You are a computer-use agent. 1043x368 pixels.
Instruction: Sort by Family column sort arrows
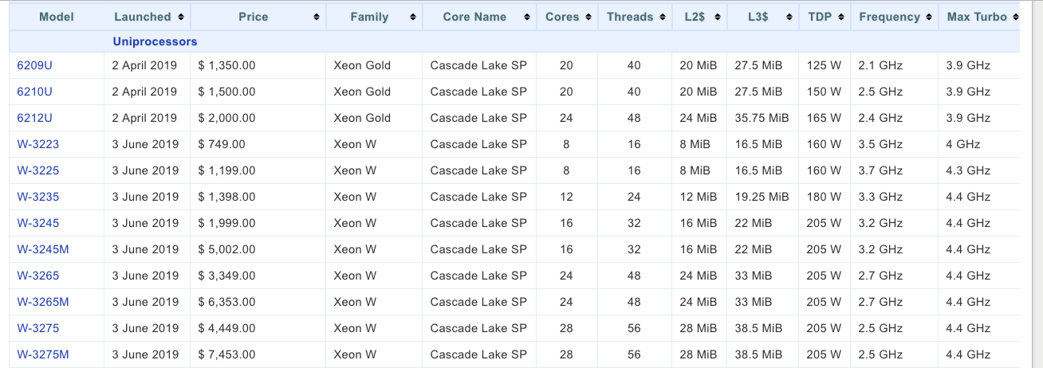pyautogui.click(x=412, y=17)
